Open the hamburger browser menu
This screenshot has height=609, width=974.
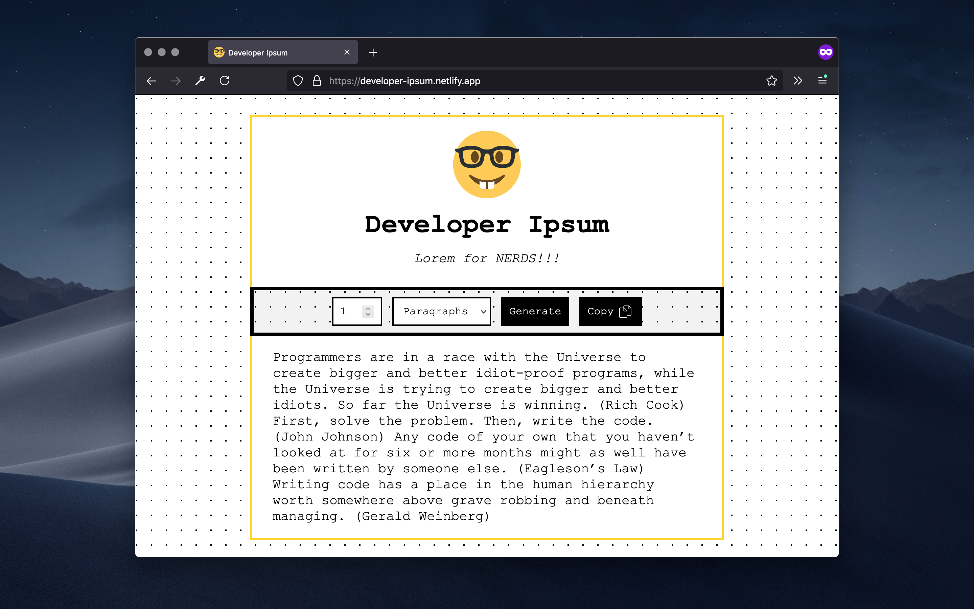822,81
